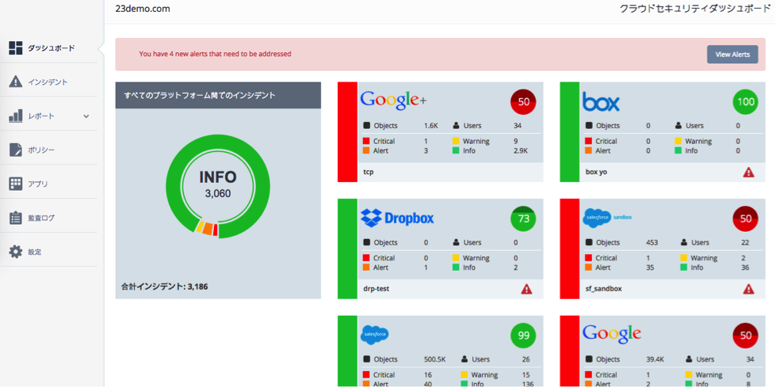
Task: Click Objects 453 on sf_sandbox card
Action: pos(653,243)
